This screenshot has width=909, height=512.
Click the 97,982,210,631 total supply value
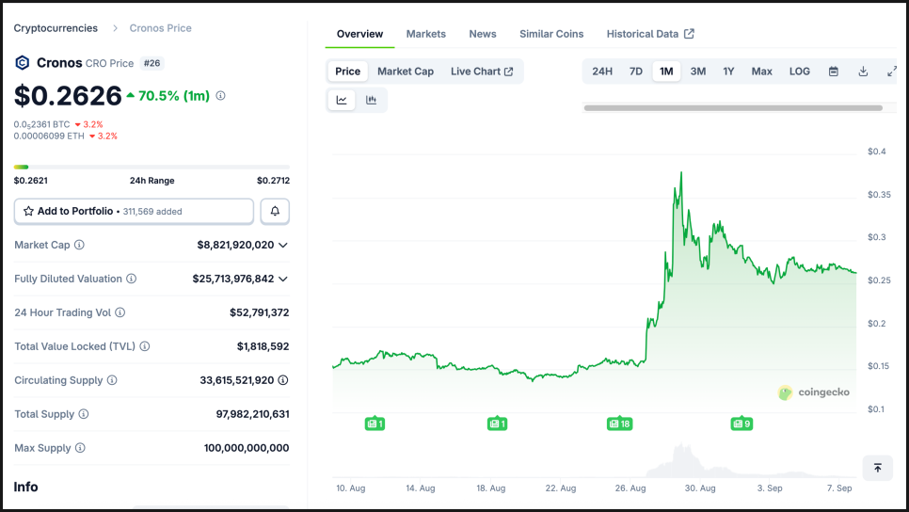click(x=252, y=414)
